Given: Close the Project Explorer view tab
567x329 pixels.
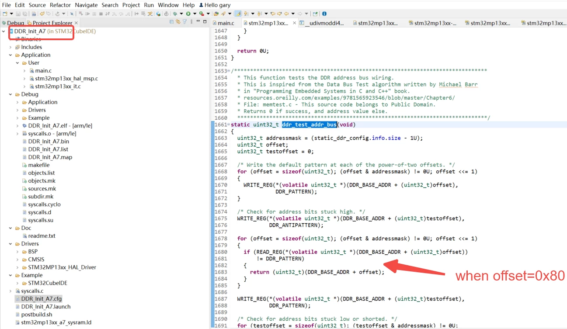Looking at the screenshot, I should (x=76, y=23).
